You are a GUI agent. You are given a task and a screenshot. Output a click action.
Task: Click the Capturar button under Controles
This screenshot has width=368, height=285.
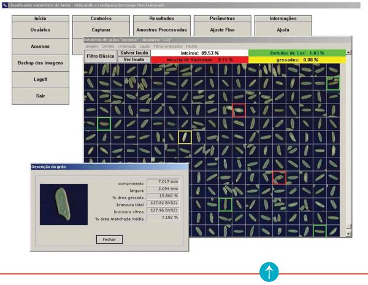point(101,29)
